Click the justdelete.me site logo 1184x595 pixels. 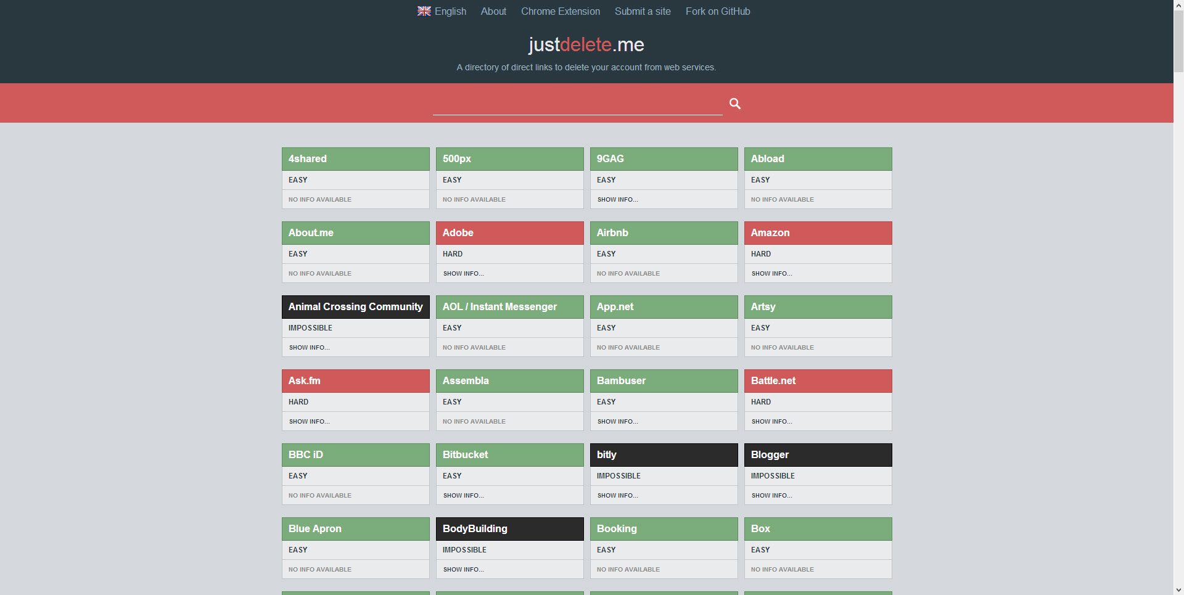[x=586, y=44]
